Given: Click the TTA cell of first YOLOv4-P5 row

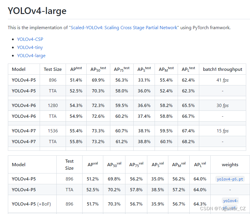Looking at the screenshot, I should pos(53,91).
